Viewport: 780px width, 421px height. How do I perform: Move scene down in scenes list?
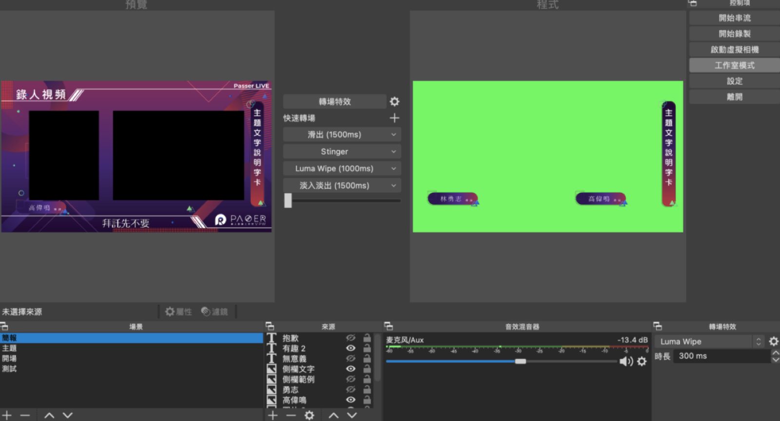coord(68,415)
